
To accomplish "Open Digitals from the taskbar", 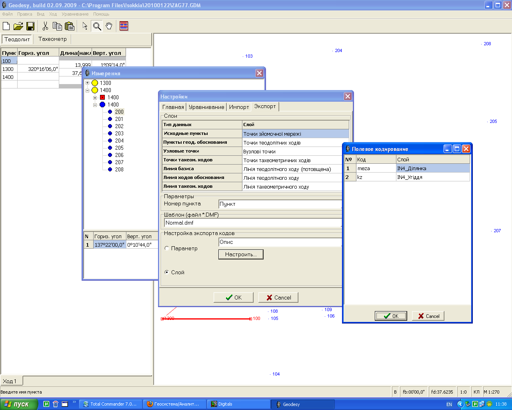I will [x=239, y=404].
